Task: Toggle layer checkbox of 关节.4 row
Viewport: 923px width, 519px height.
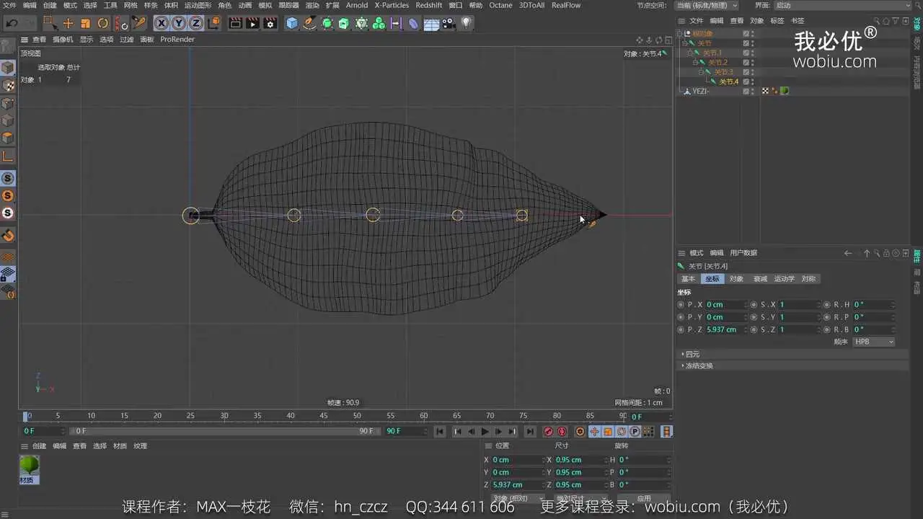Action: coord(746,81)
